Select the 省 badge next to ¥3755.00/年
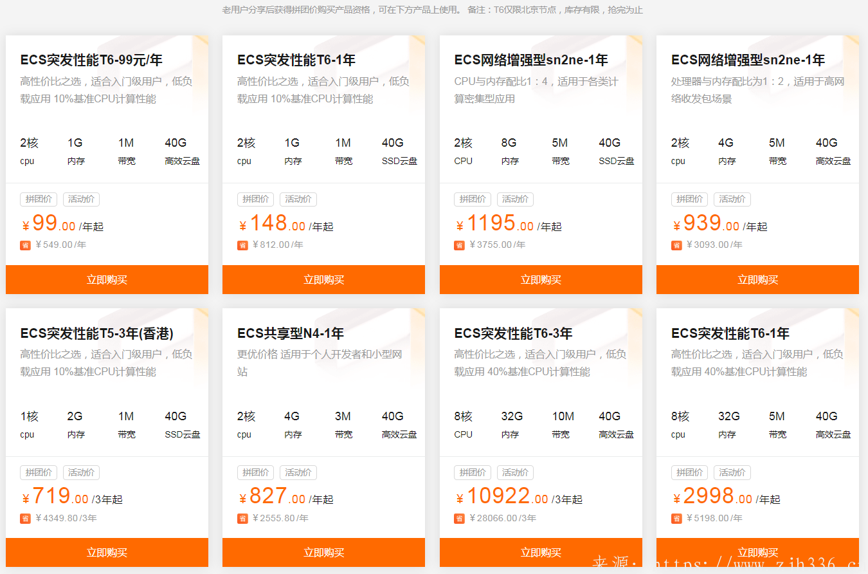 point(460,245)
